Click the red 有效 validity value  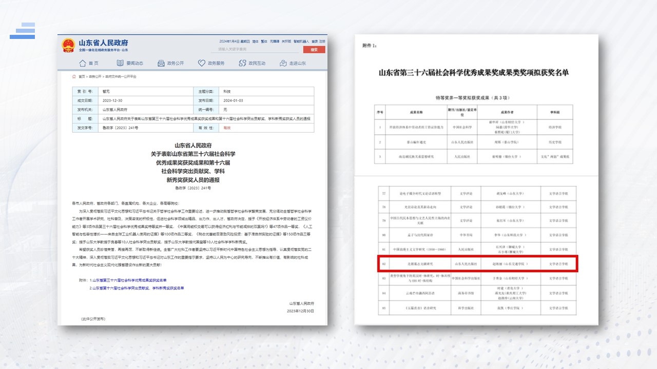click(x=227, y=128)
